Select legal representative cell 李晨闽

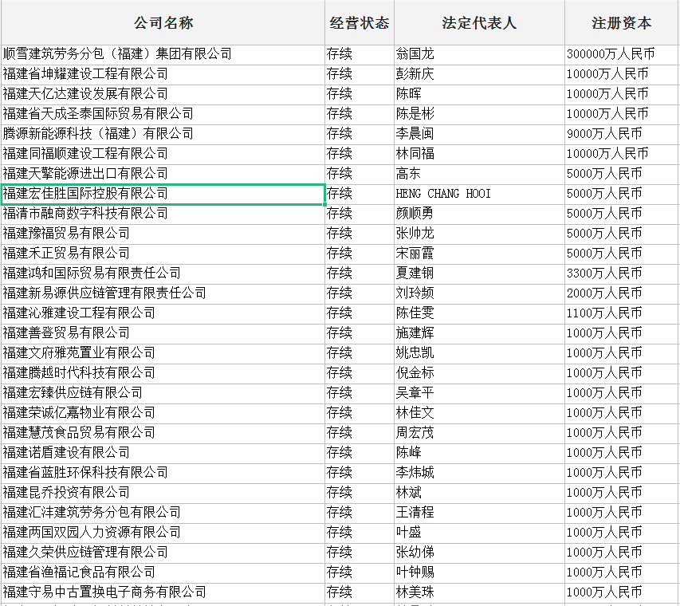pos(479,134)
